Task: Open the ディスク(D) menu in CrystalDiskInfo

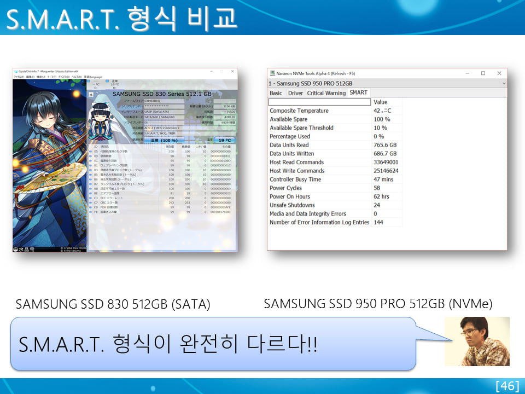Action: (63, 77)
